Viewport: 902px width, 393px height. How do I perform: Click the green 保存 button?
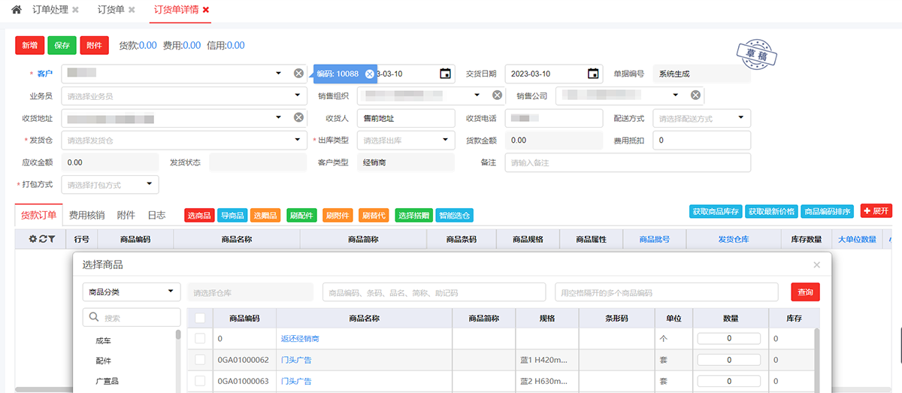(x=62, y=45)
